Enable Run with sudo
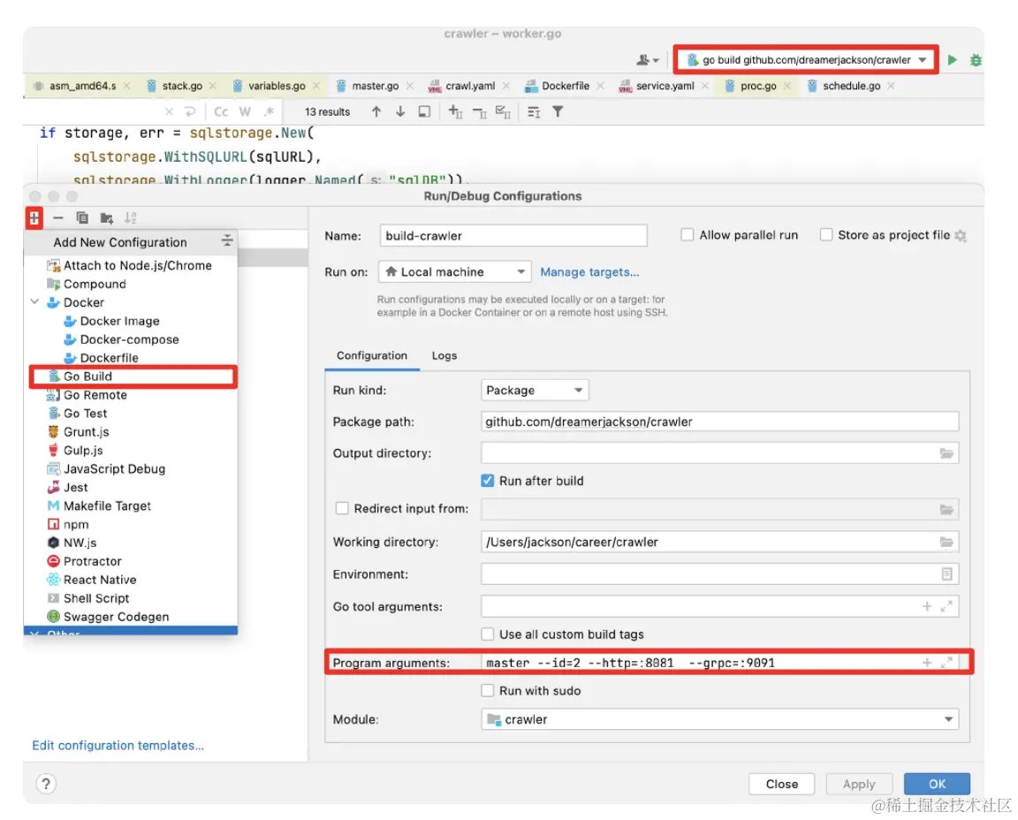Image resolution: width=1018 pixels, height=820 pixels. 488,691
